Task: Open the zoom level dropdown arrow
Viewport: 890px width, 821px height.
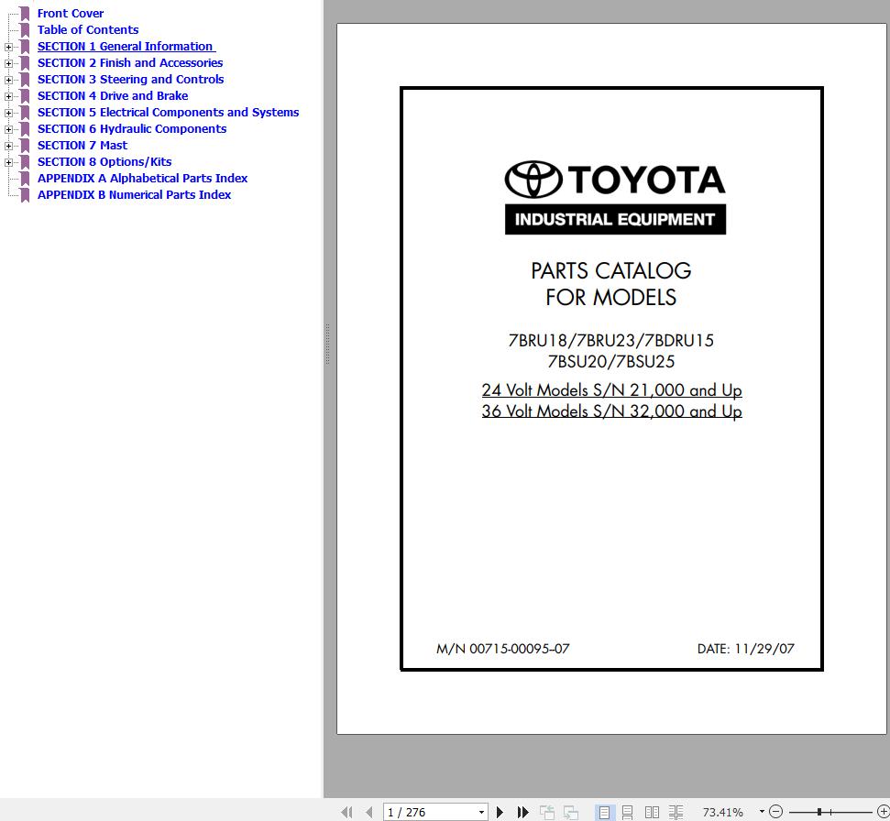Action: pos(762,811)
